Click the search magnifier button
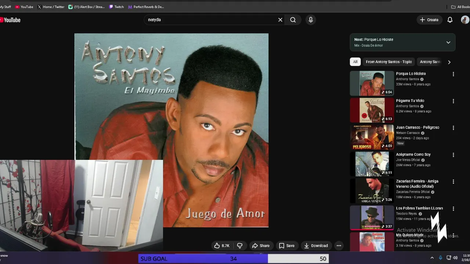This screenshot has width=470, height=264. click(293, 20)
